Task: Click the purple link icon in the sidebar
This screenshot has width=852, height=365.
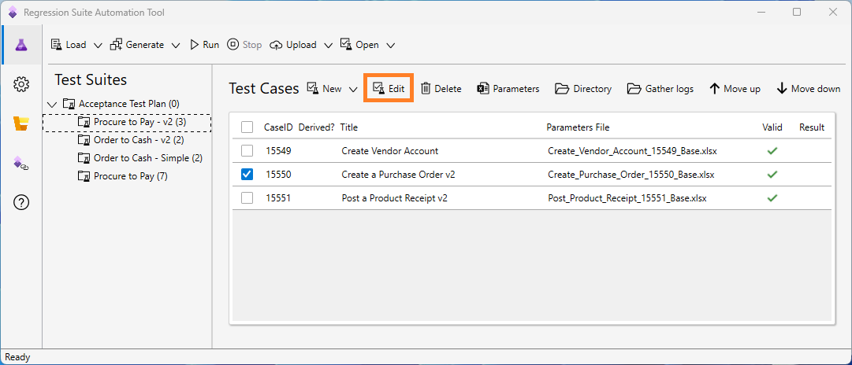Action: click(21, 163)
